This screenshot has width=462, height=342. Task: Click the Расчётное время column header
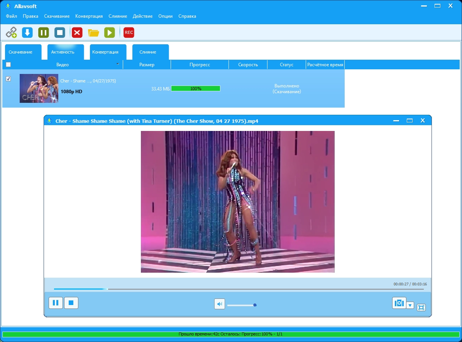click(325, 65)
